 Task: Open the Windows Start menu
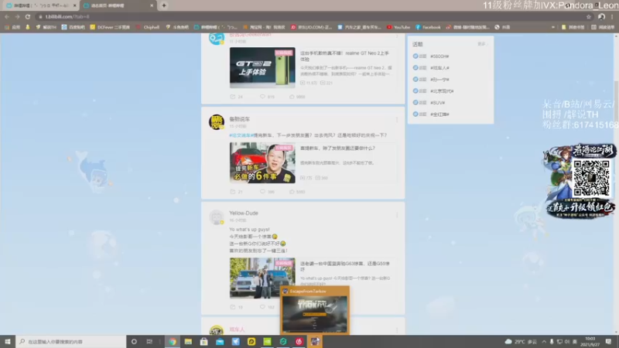click(8, 342)
